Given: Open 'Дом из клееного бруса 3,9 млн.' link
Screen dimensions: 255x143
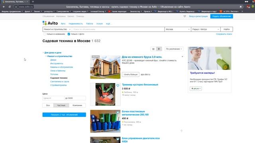Looking at the screenshot, I should click(142, 57).
